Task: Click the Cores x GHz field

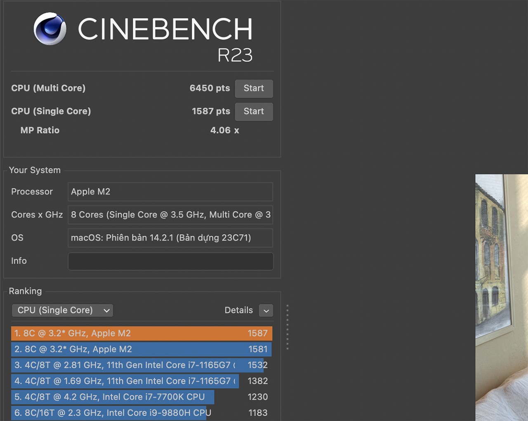Action: tap(170, 215)
